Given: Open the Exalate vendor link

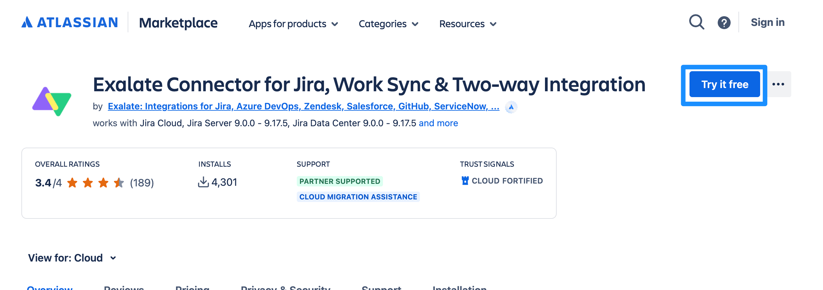Looking at the screenshot, I should click(x=304, y=106).
